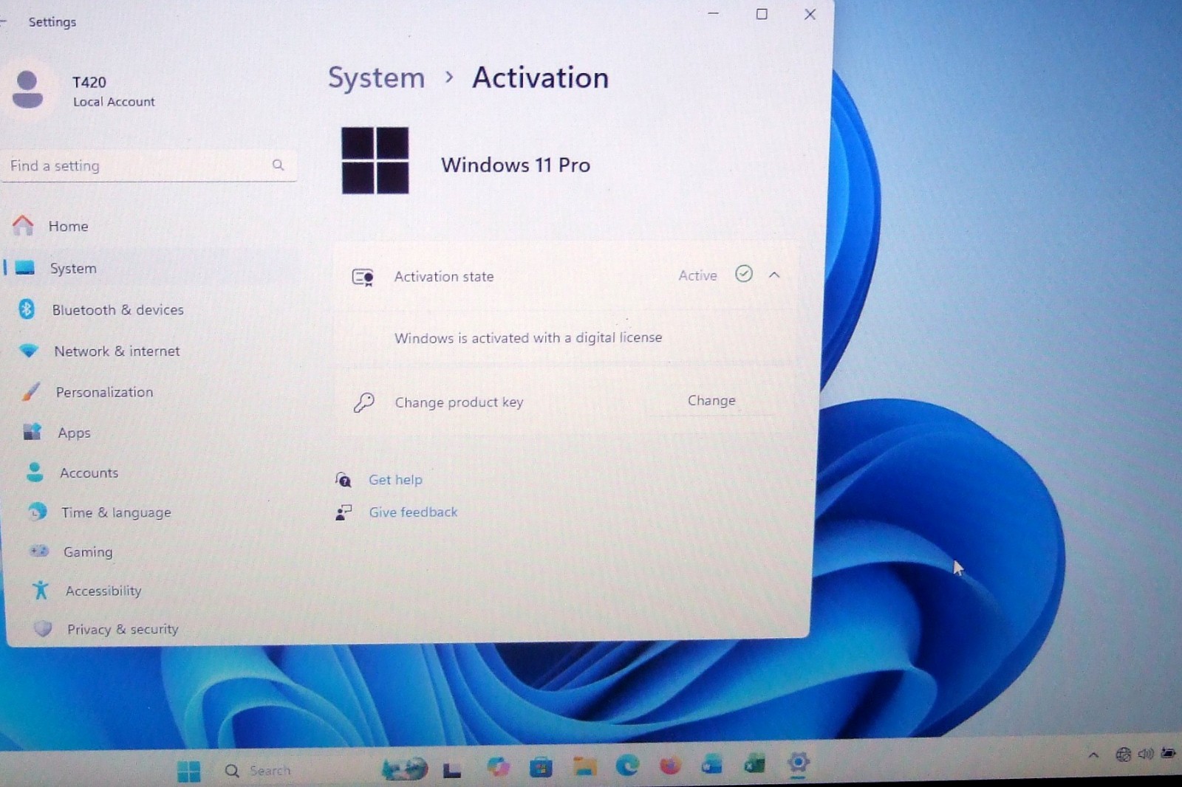Open Excel from the taskbar
Viewport: 1182px width, 787px height.
(755, 764)
